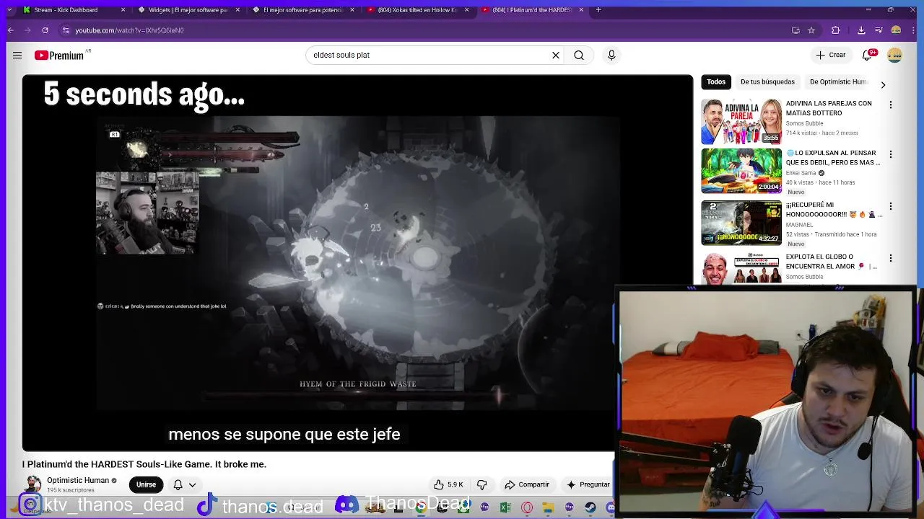Switch to Widgets | El mejor software tab
This screenshot has width=924, height=519.
click(x=188, y=10)
